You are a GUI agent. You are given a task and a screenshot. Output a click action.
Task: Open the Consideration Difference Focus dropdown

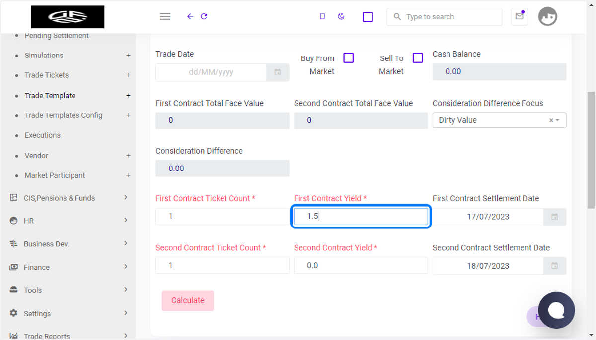[x=499, y=120]
